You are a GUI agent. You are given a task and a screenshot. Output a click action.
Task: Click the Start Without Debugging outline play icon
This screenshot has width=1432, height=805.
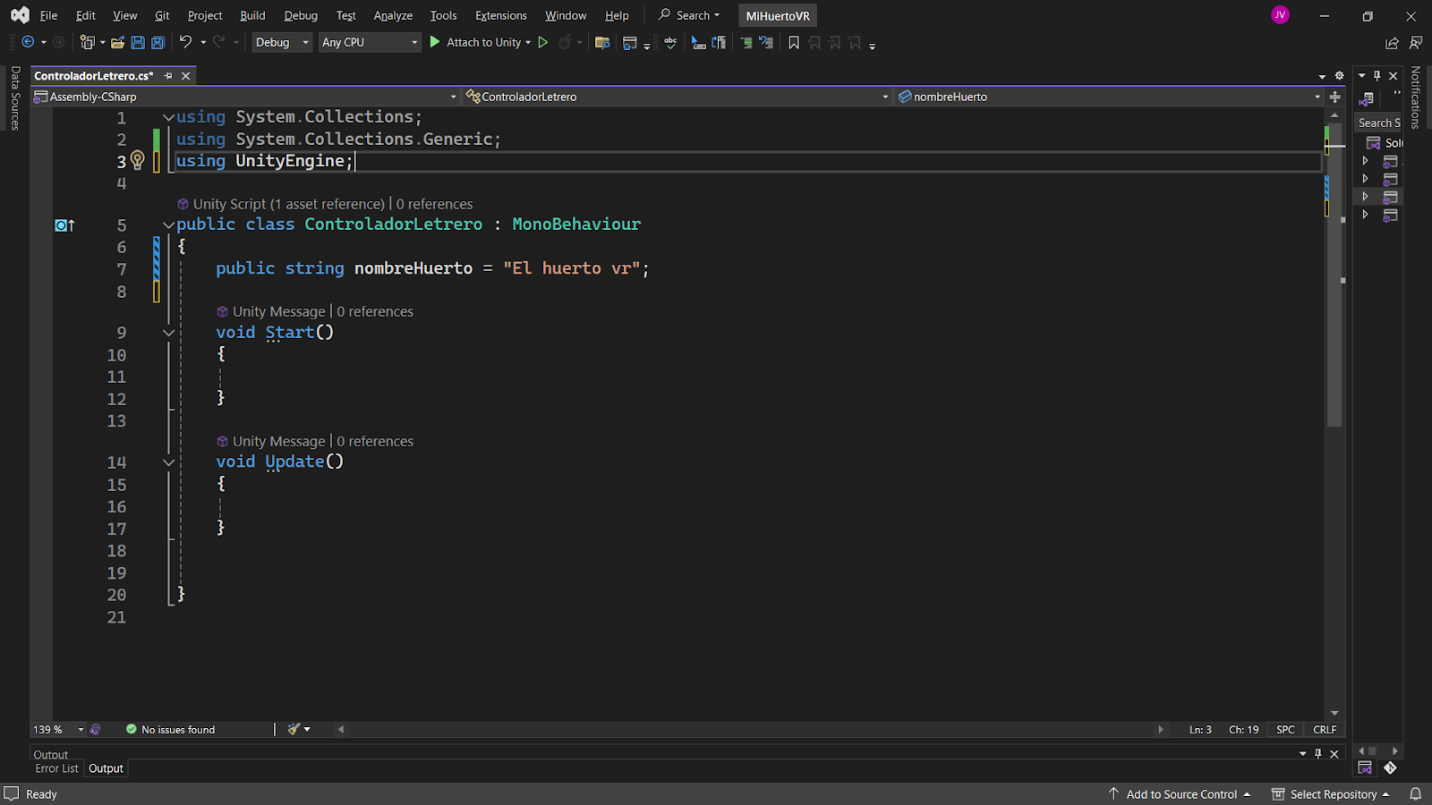[542, 42]
